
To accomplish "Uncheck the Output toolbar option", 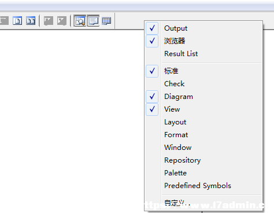I will 203,28.
